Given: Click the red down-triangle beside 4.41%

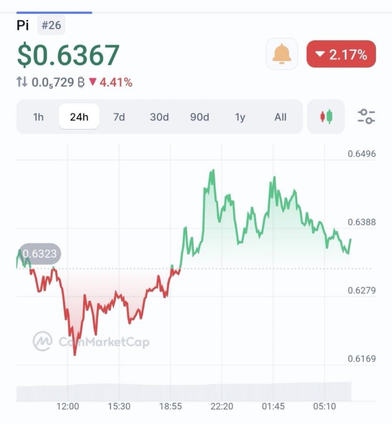Looking at the screenshot, I should coord(93,82).
